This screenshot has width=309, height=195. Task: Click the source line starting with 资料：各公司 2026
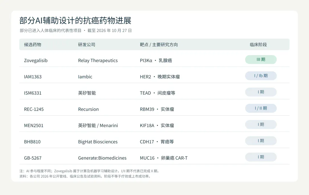click(86, 176)
